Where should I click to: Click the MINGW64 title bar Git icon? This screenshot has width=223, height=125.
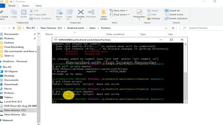[x=56, y=40]
